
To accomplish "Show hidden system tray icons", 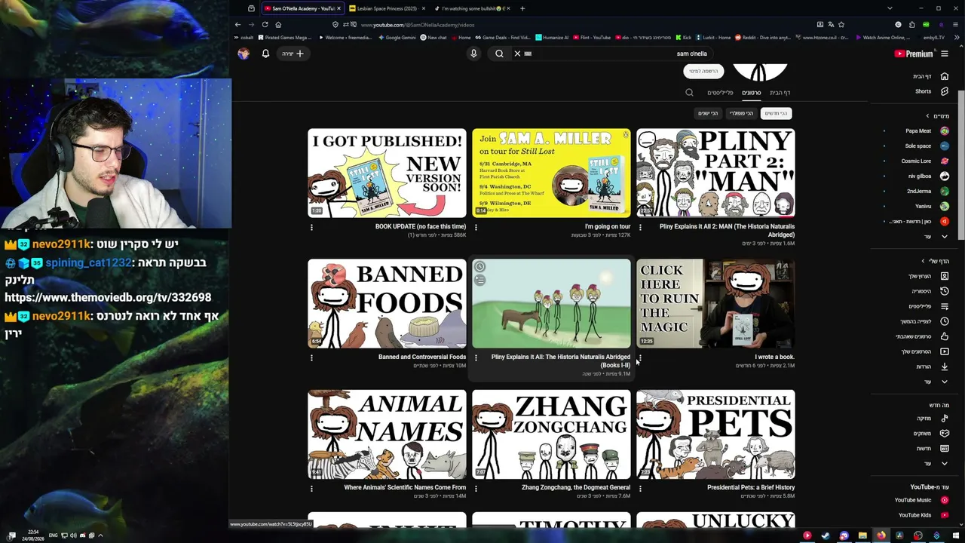I will click(100, 535).
